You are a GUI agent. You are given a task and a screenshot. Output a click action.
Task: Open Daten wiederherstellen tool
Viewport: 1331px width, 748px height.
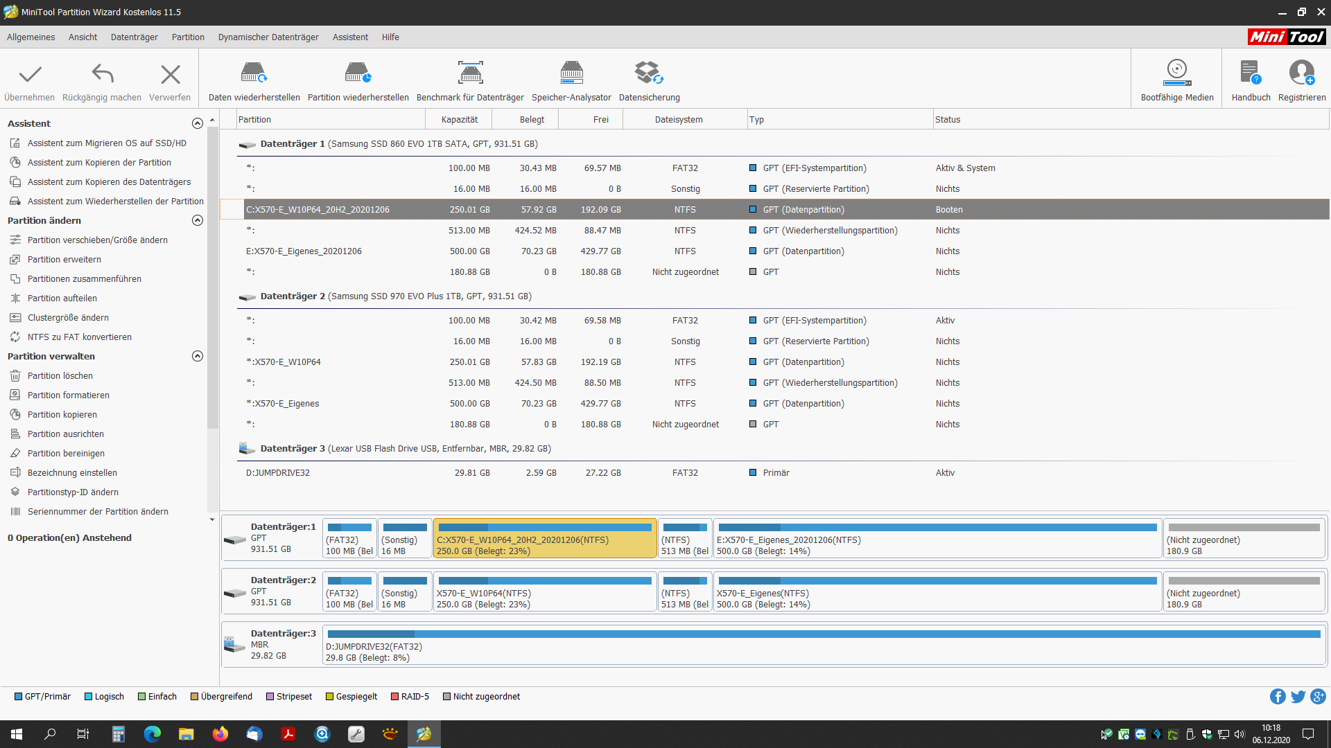[254, 73]
